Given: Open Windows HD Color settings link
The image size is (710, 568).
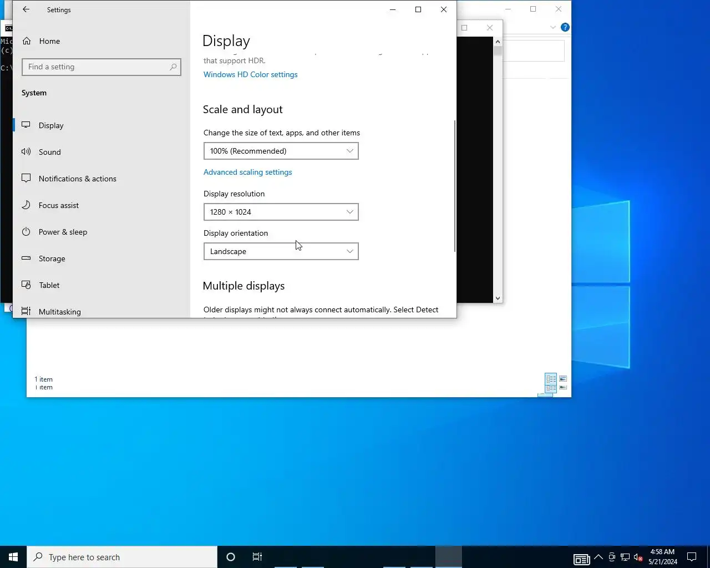Looking at the screenshot, I should click(x=250, y=74).
